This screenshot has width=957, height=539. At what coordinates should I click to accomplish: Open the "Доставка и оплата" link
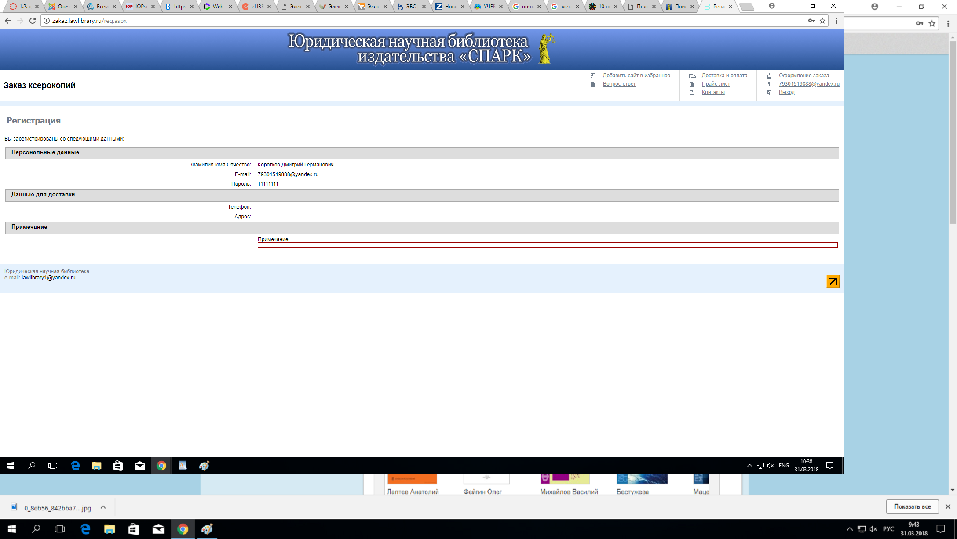pos(724,76)
